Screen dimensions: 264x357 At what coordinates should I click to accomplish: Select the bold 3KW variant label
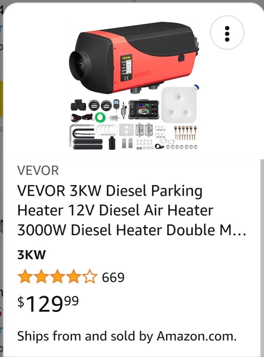click(32, 254)
